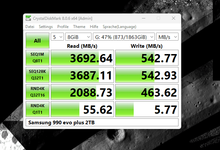Minimize the CrystalDiskMark window

click(143, 18)
